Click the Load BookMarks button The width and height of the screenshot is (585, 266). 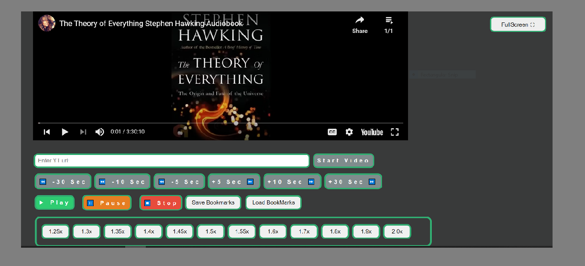(x=273, y=202)
